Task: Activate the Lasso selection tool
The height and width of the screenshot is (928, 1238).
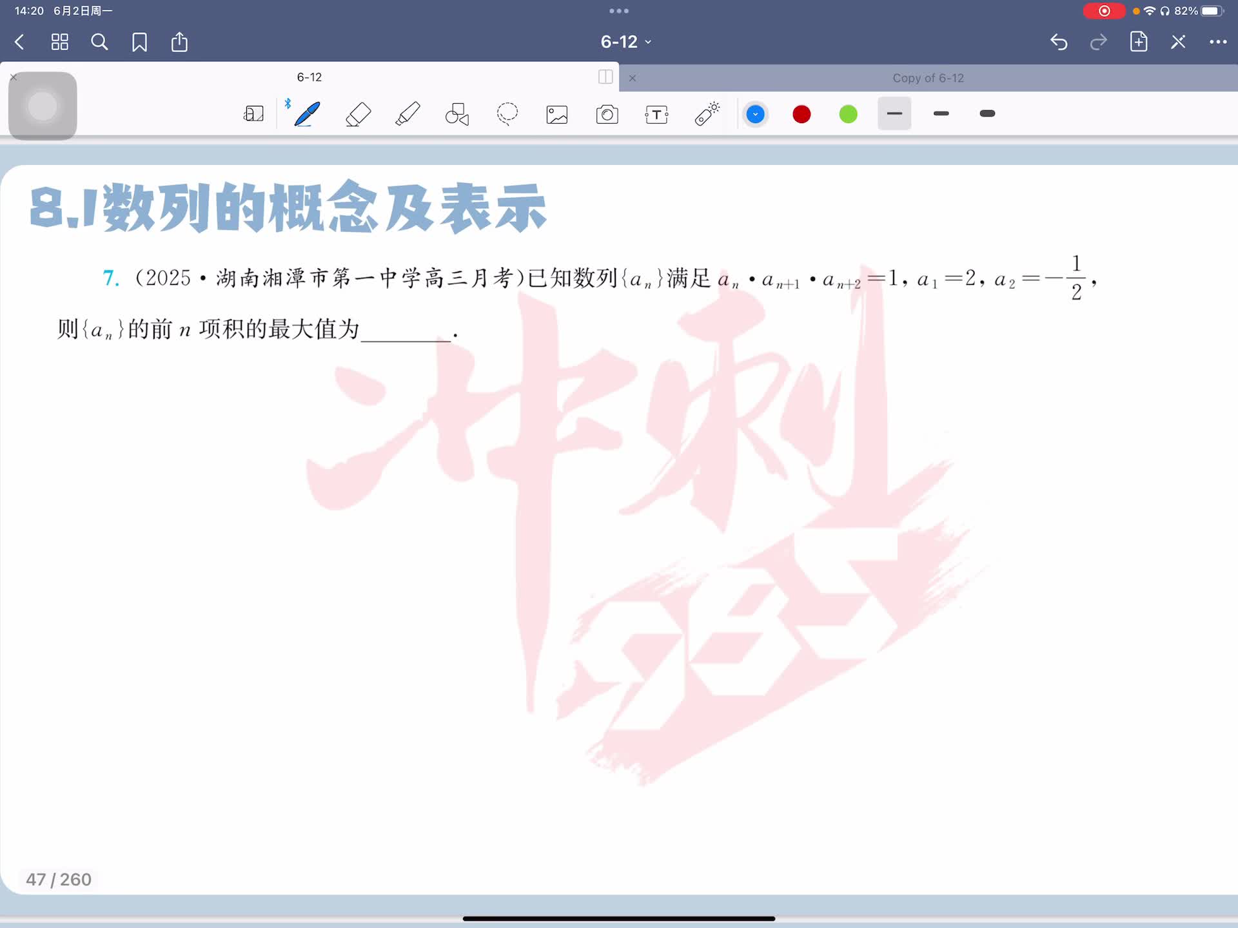Action: tap(507, 114)
